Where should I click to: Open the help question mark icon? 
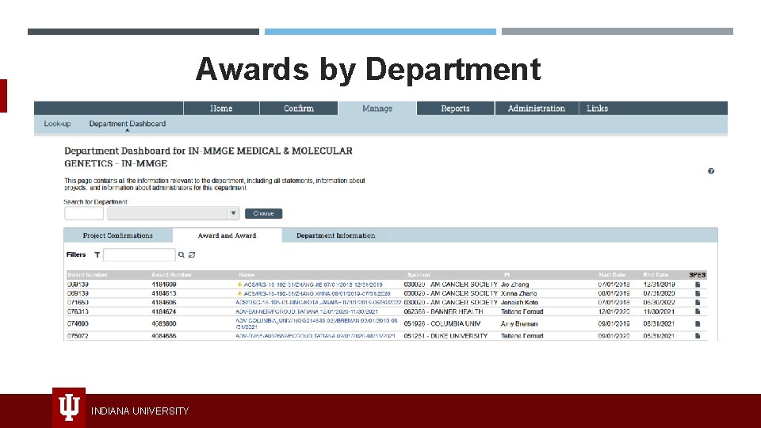[711, 171]
